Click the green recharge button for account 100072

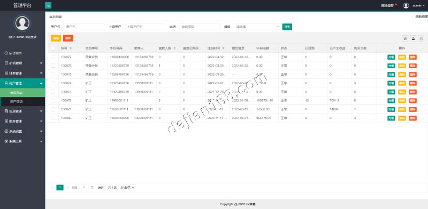pos(391,101)
